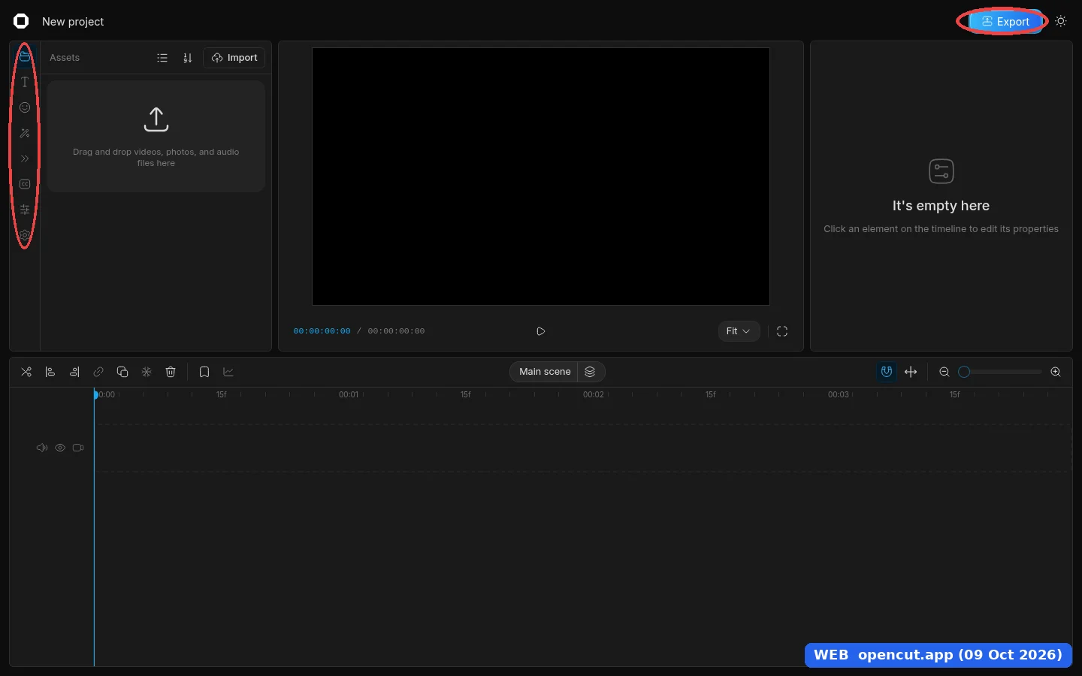Click the freeze frame snowflake icon

(147, 372)
